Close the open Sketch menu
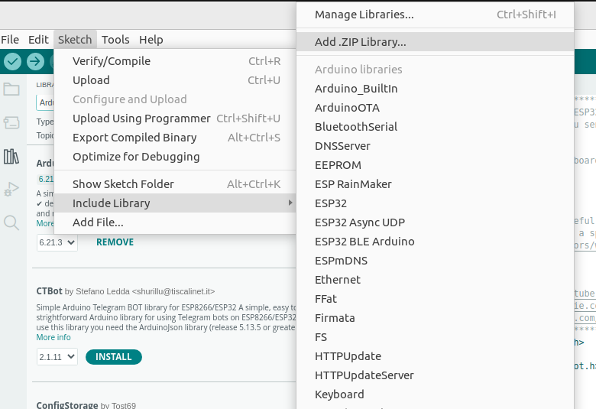The image size is (596, 409). pyautogui.click(x=75, y=40)
